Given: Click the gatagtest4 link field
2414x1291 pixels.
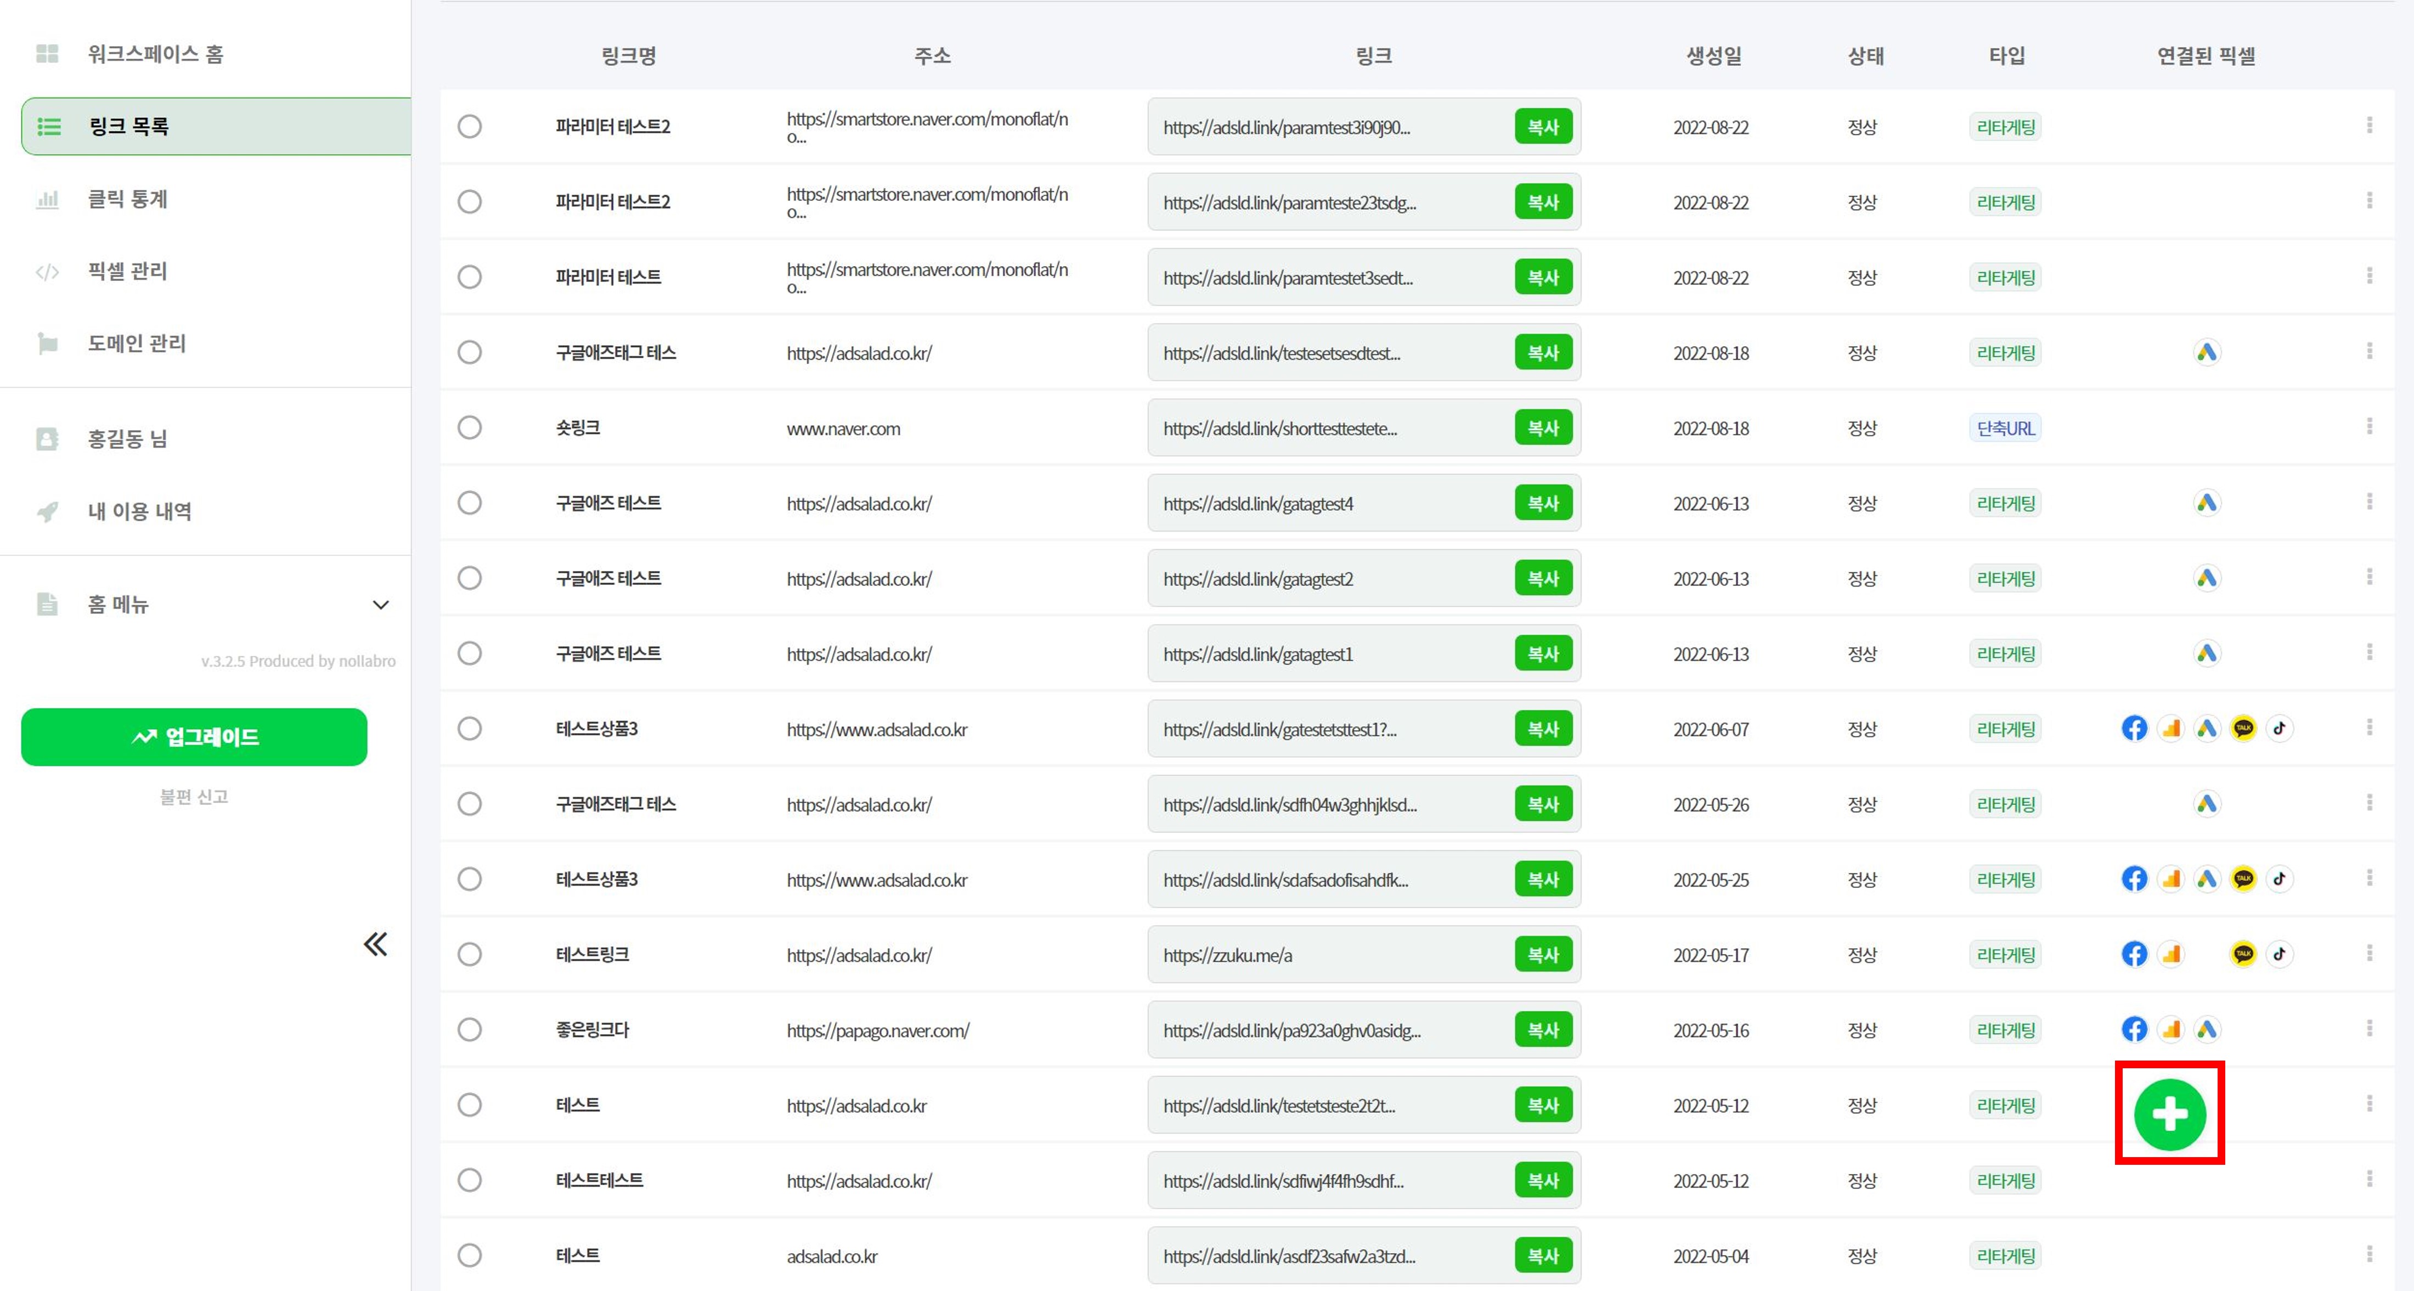Looking at the screenshot, I should tap(1363, 503).
